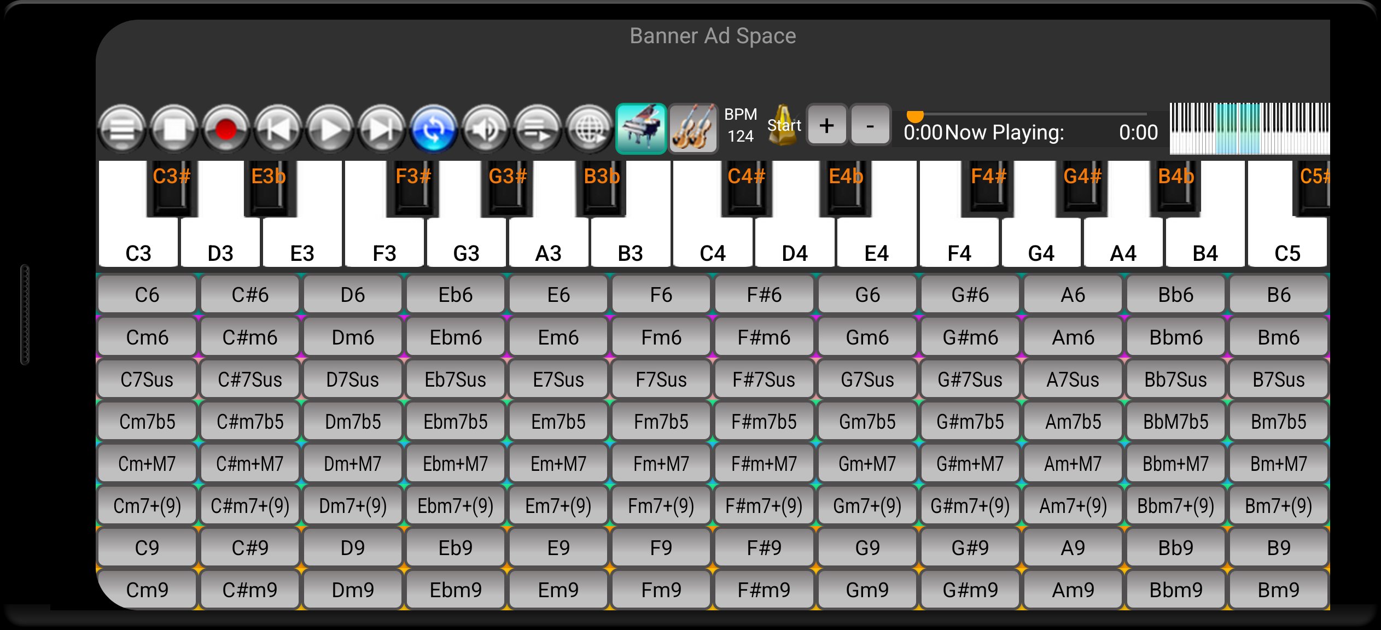
Task: Start the metronome
Action: pos(783,126)
